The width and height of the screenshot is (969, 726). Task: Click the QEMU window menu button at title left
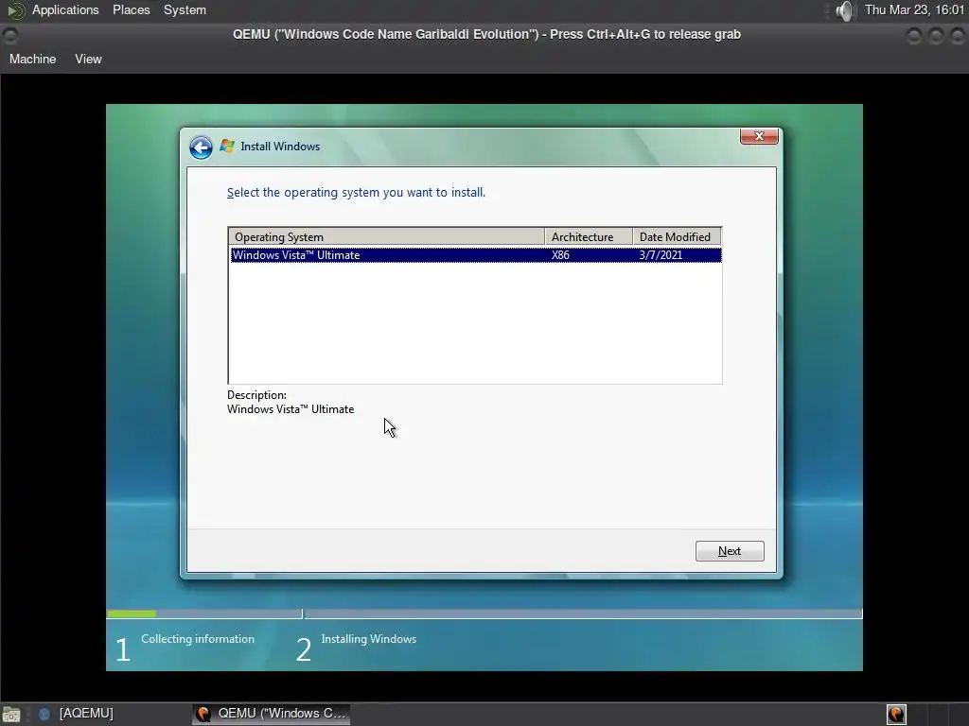click(9, 35)
